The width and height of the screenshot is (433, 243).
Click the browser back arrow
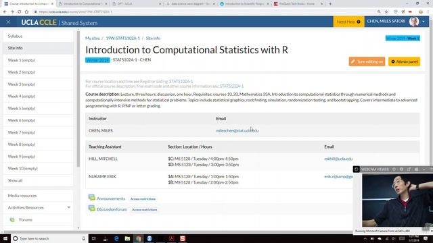(x=5, y=11)
